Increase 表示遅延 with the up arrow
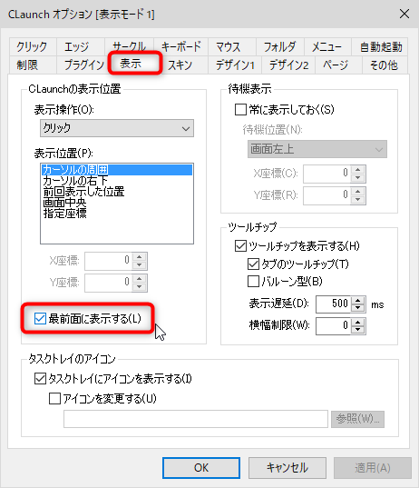 pos(358,300)
